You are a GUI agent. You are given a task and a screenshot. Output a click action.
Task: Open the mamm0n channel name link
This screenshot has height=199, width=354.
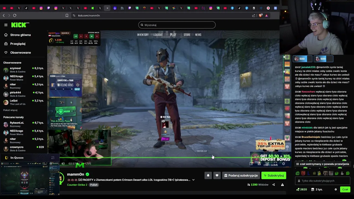click(76, 174)
